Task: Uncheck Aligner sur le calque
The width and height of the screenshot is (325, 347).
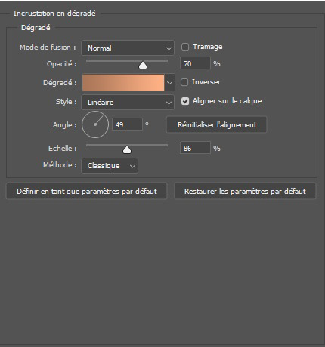Action: click(x=185, y=101)
